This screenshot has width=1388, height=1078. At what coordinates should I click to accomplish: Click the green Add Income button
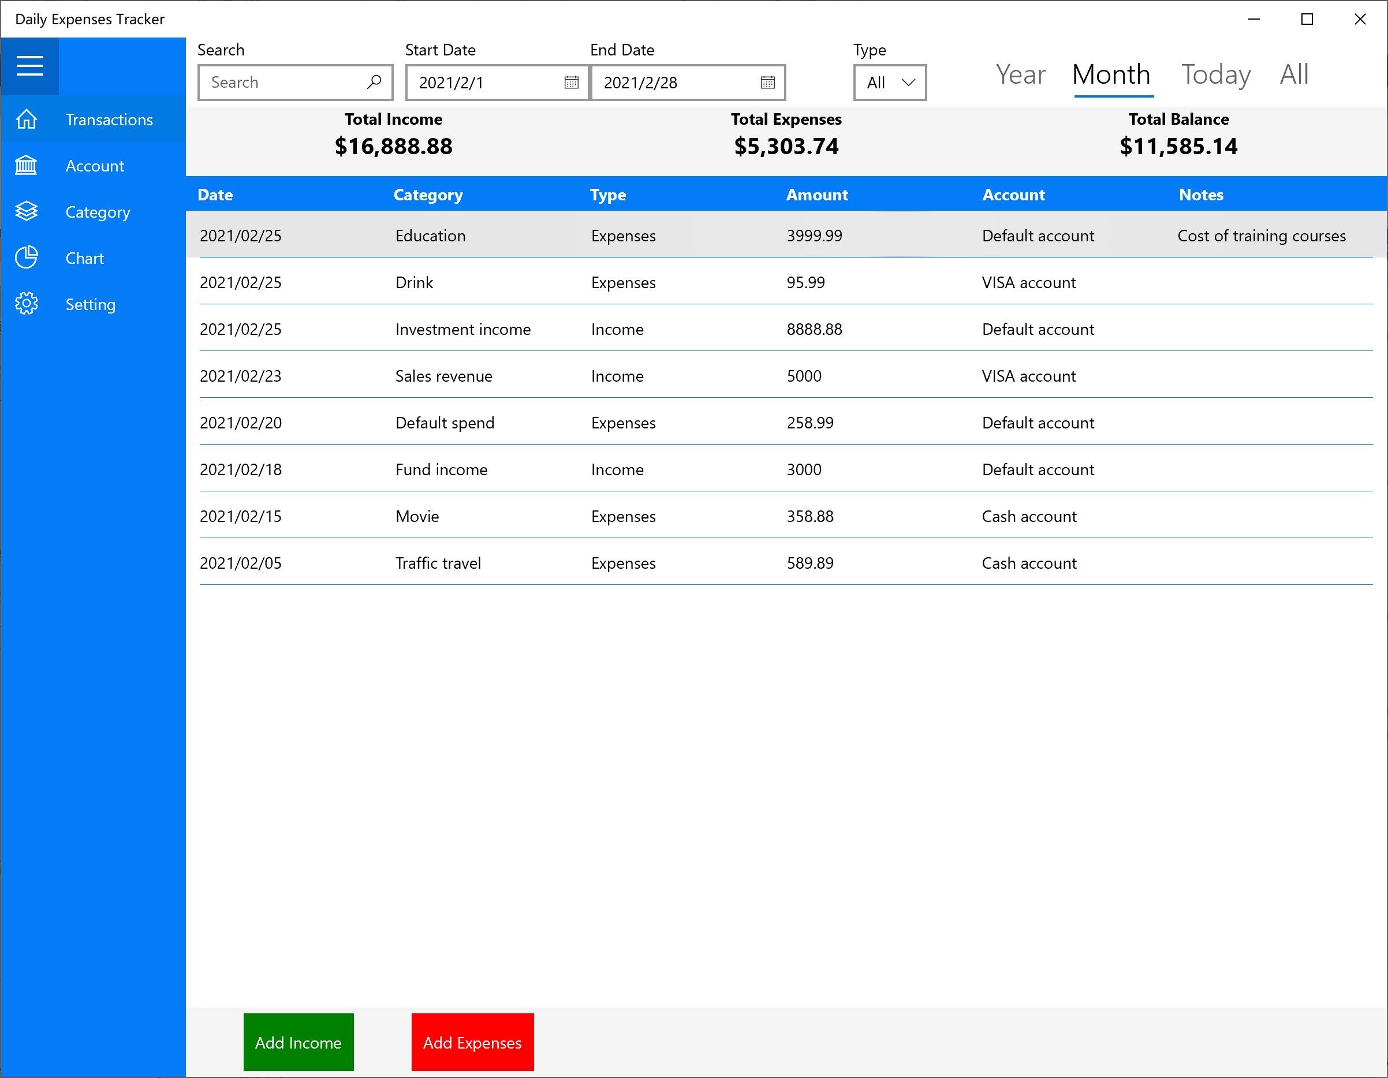(298, 1042)
